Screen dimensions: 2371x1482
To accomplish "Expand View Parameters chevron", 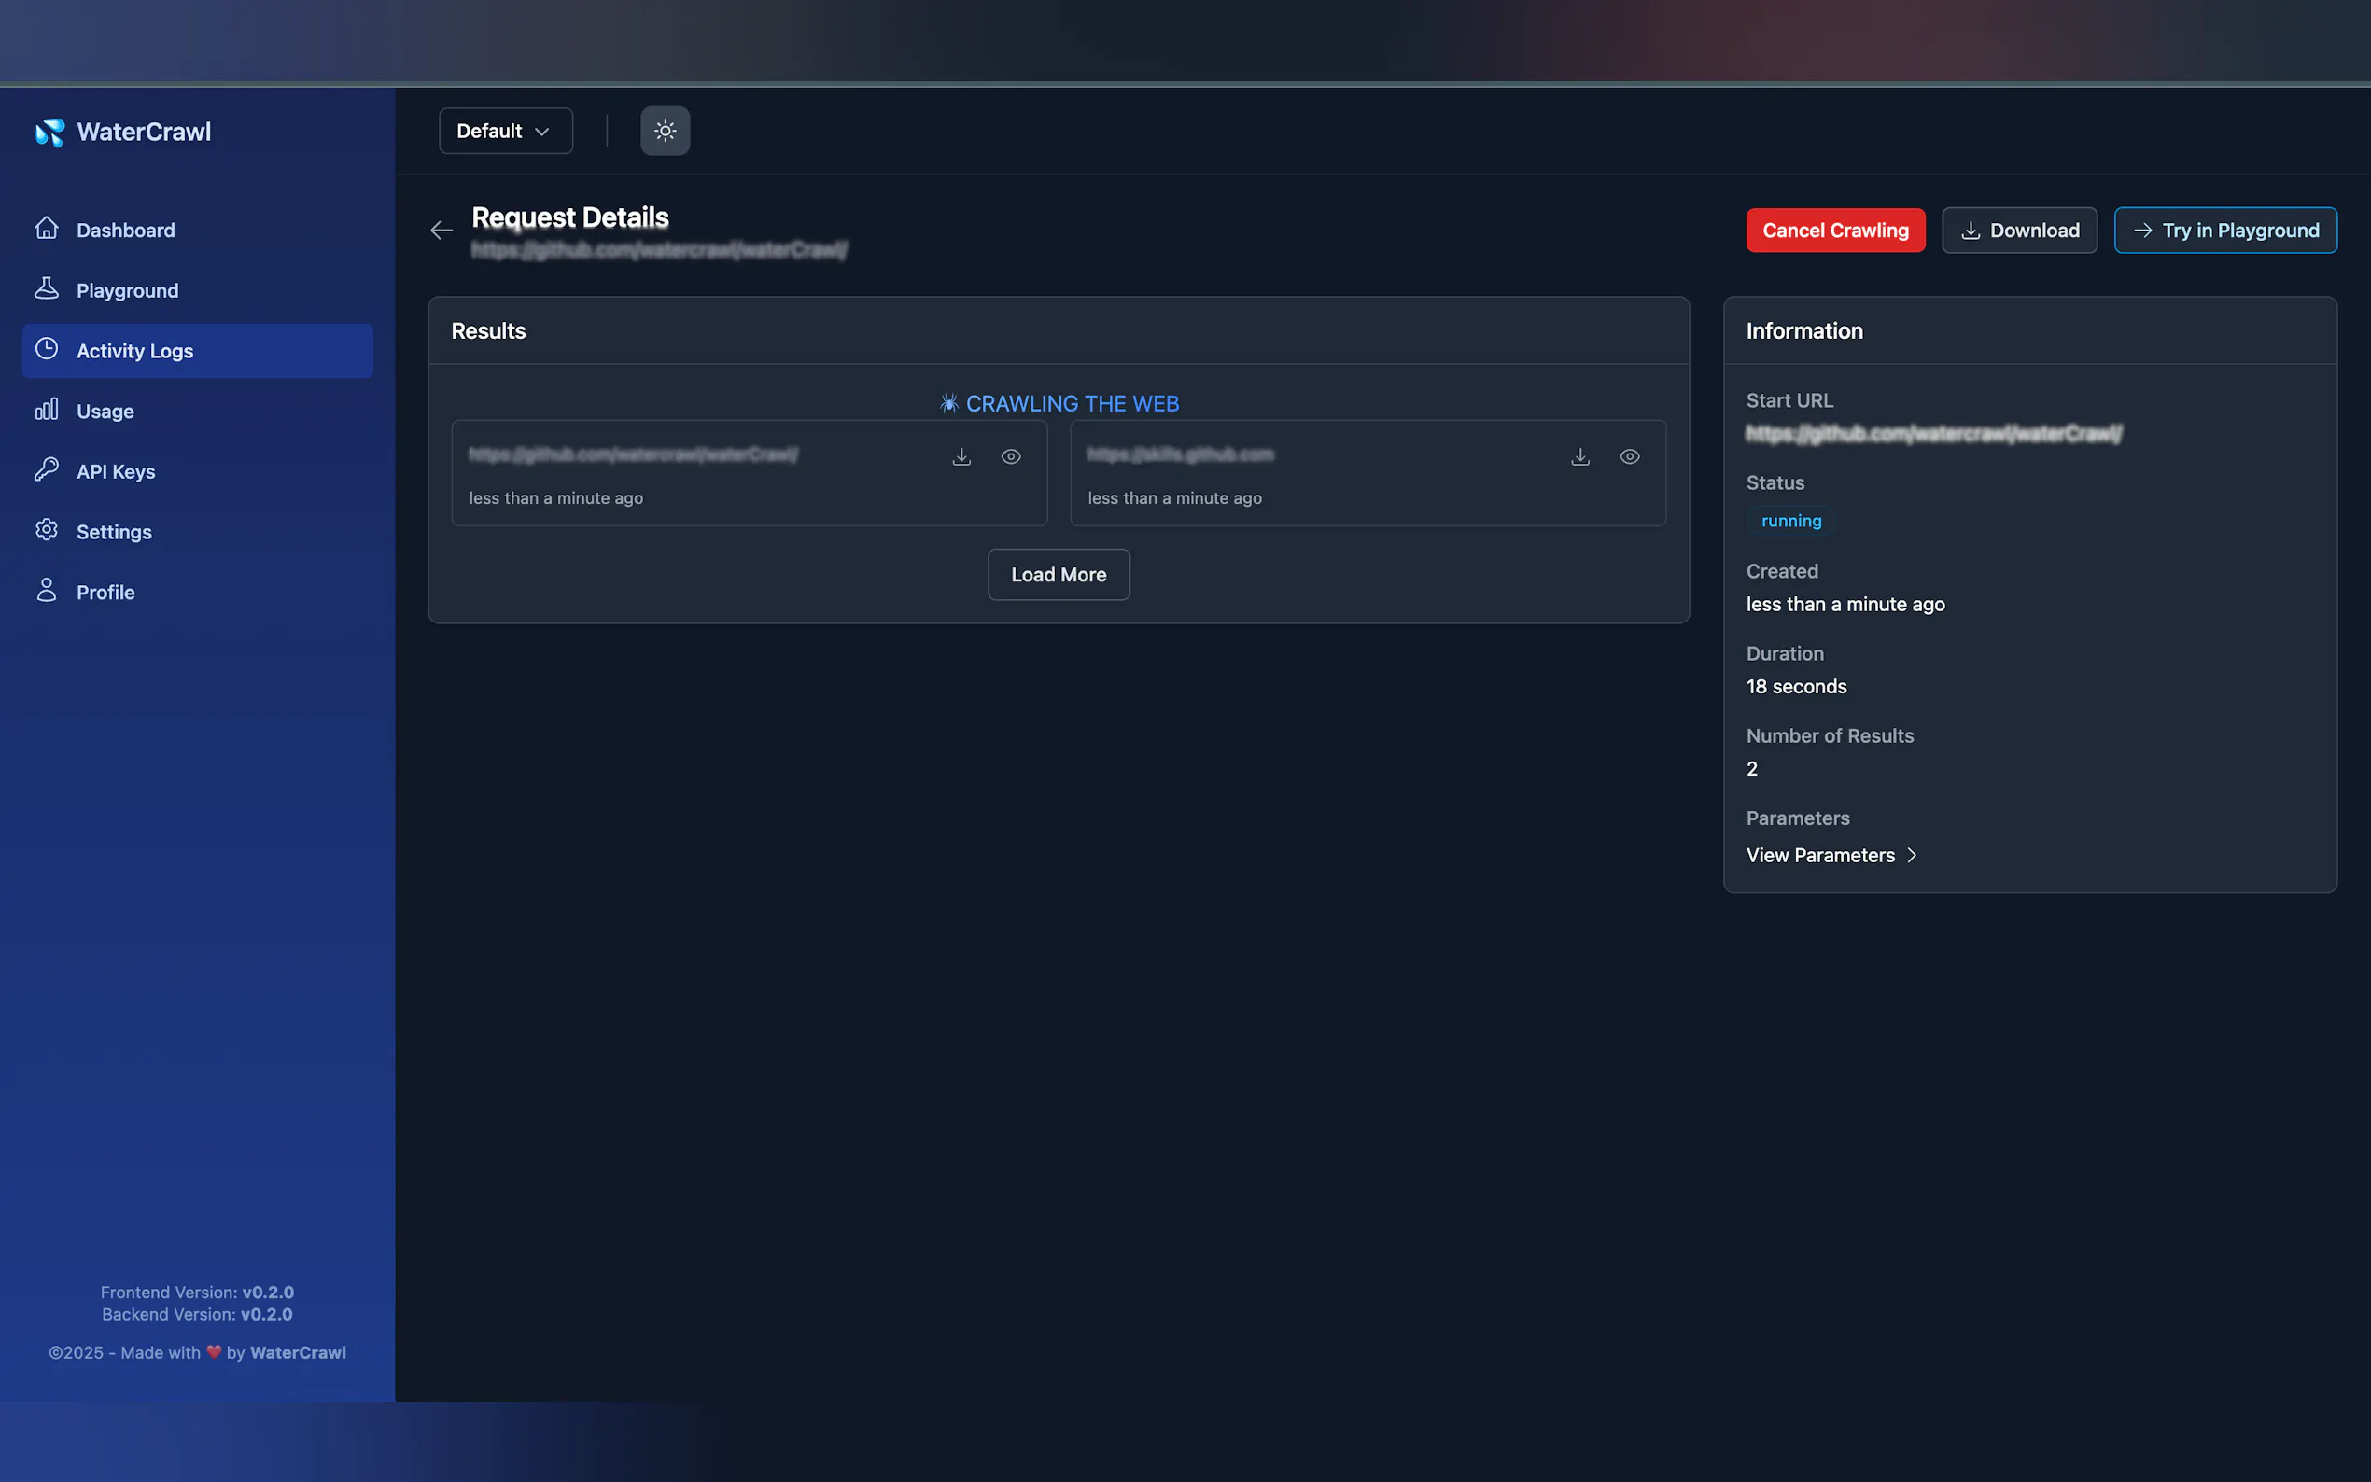I will coord(1910,855).
